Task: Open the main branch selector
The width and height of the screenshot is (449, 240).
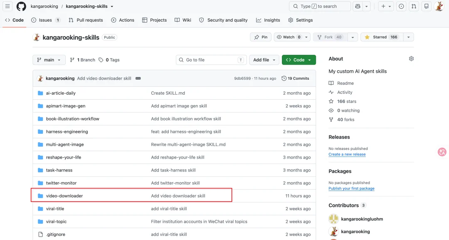Action: (49, 60)
